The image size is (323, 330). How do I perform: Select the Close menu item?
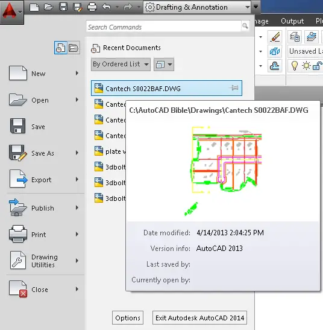pyautogui.click(x=43, y=290)
